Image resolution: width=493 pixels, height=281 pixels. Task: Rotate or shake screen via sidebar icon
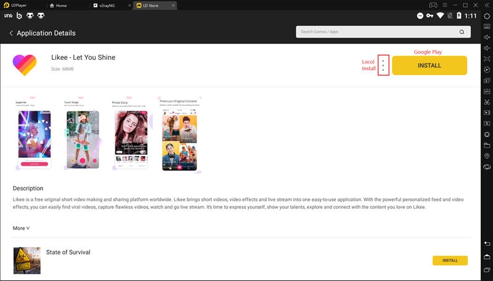click(487, 167)
